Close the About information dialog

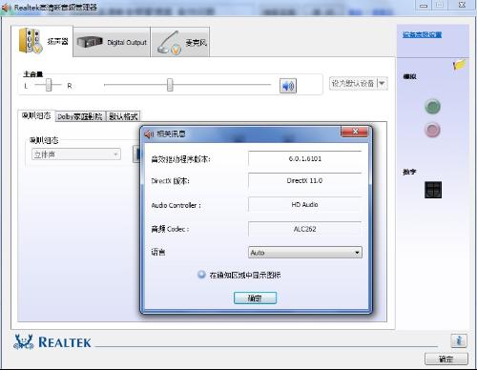[x=355, y=132]
